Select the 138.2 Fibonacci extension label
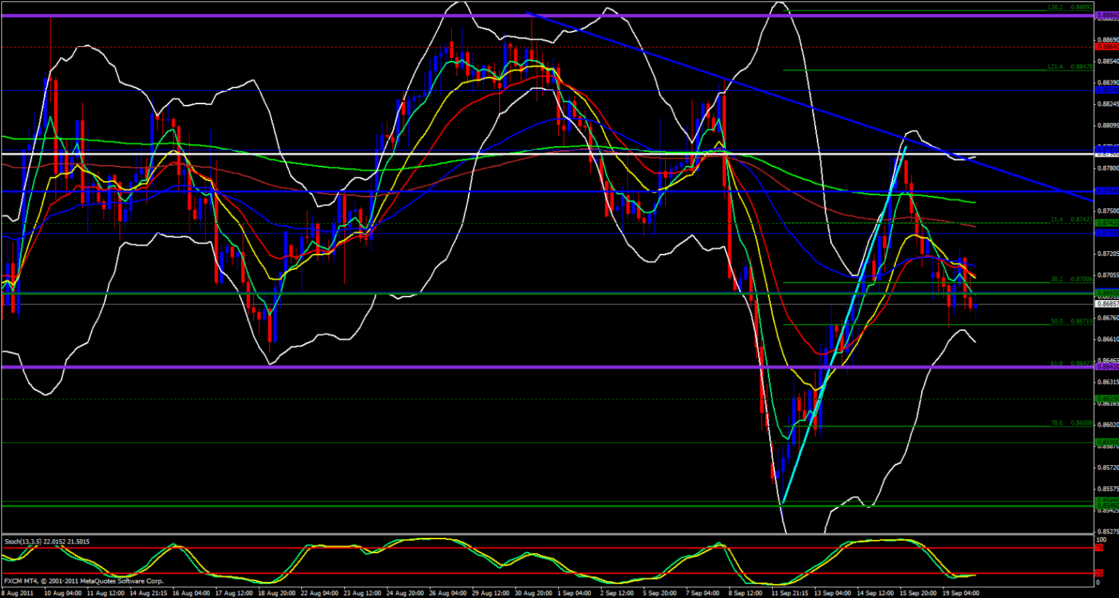Viewport: 1119px width, 598px height. (x=1055, y=8)
